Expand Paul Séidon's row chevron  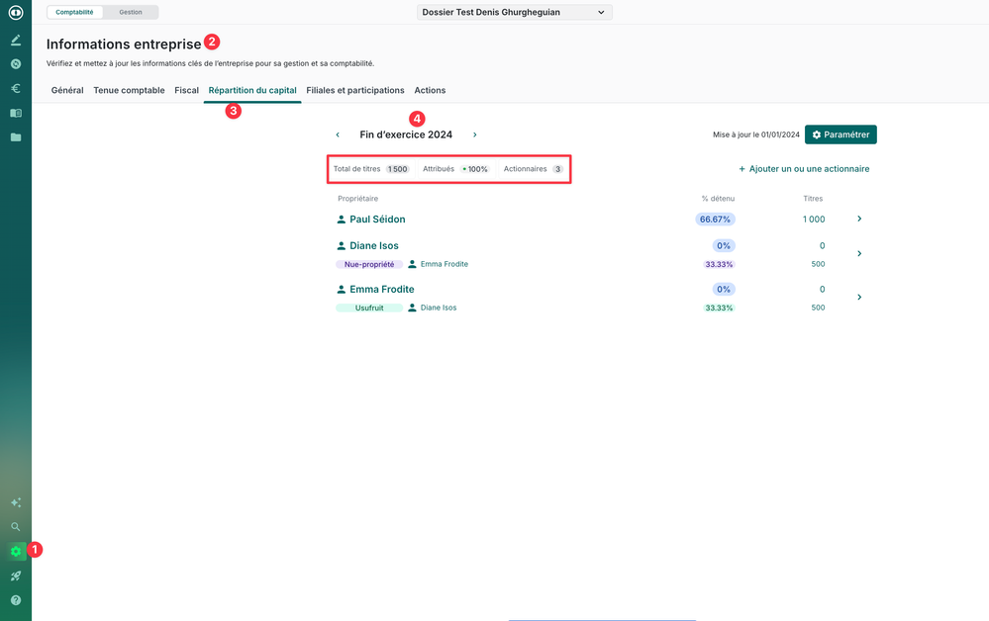[x=858, y=219]
